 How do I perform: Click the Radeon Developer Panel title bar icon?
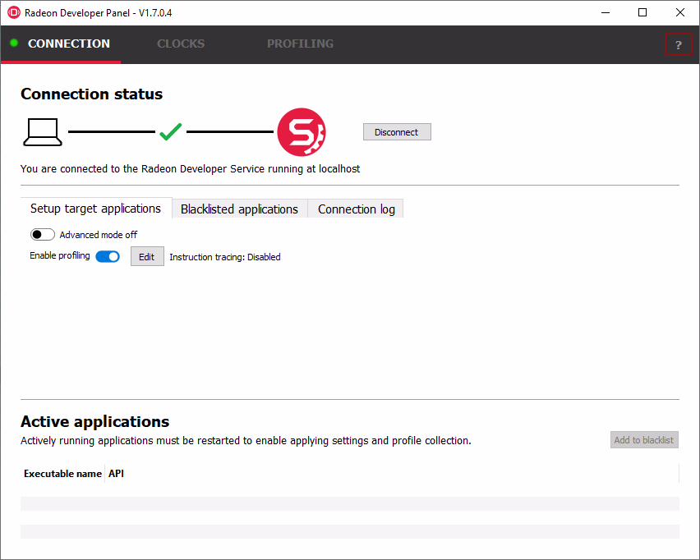click(13, 12)
